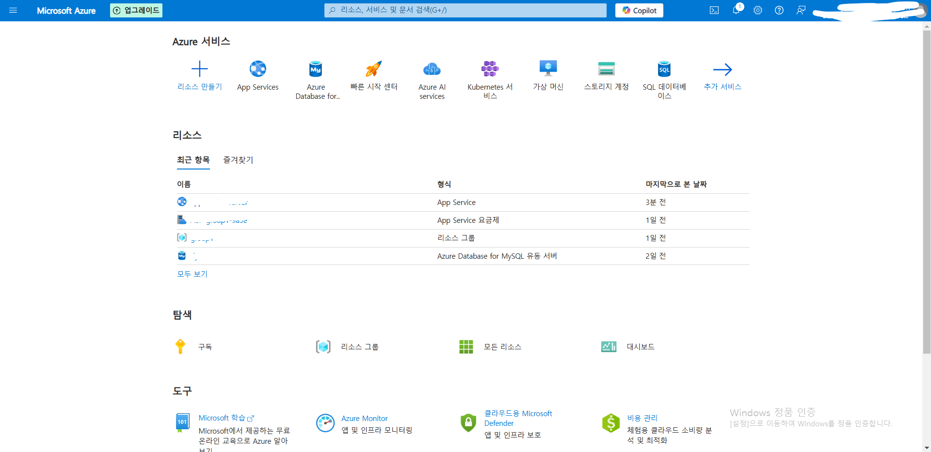The width and height of the screenshot is (931, 452).
Task: Launch Cloud Shell terminal icon
Action: (x=714, y=10)
